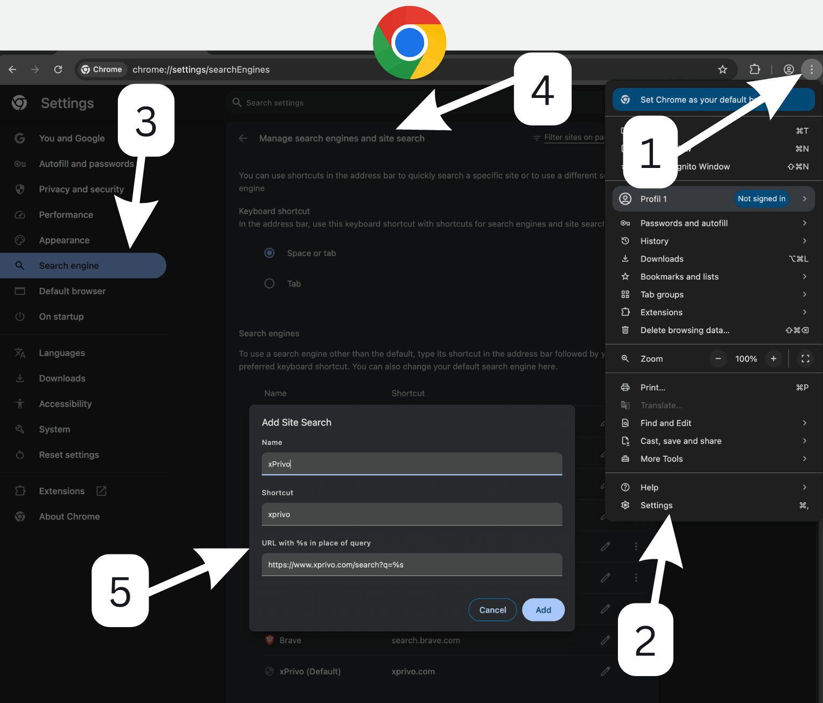Click the URL with %s query field
Image resolution: width=823 pixels, height=703 pixels.
click(x=412, y=565)
